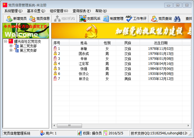Screen dimensions: 194x138
Task: Collapse the 曙光街社区党总支 tree node
Action: coord(6,41)
